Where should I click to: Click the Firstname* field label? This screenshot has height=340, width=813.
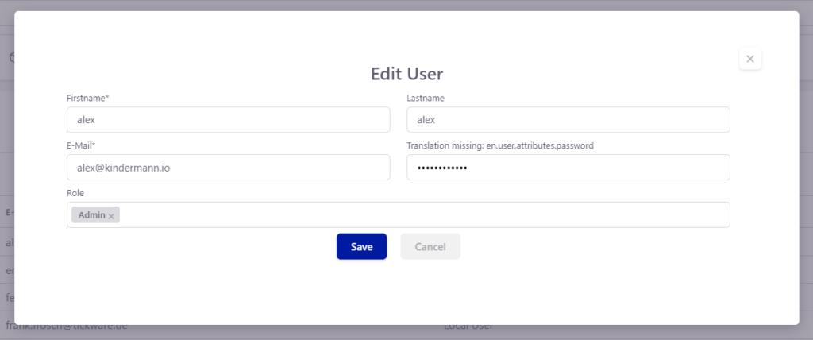(87, 98)
